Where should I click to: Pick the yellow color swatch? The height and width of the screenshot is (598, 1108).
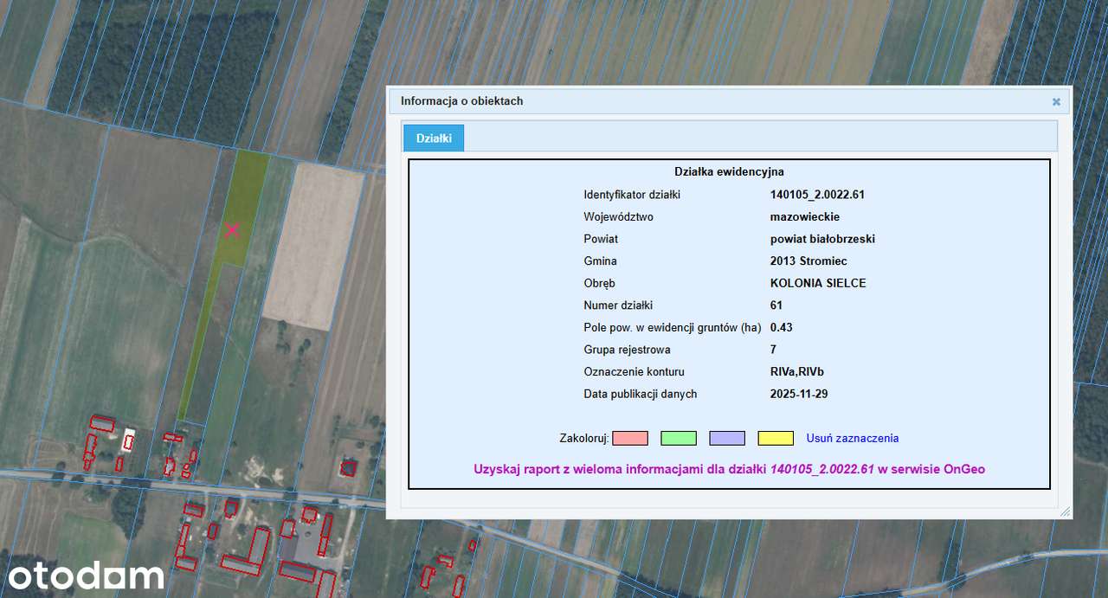click(x=776, y=439)
